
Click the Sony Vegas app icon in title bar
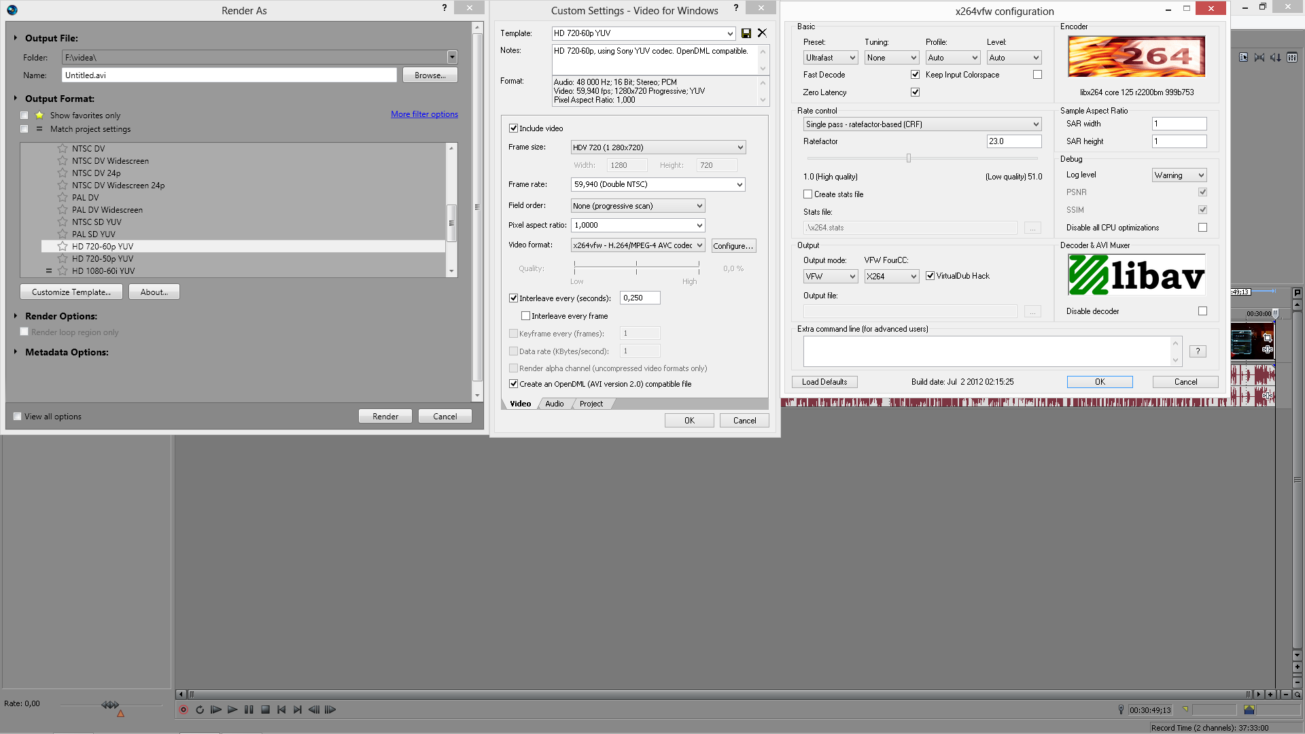tap(12, 10)
